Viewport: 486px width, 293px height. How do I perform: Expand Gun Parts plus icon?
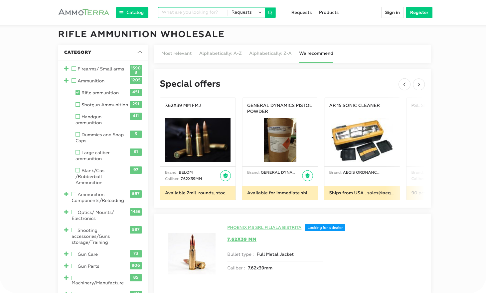coord(66,266)
